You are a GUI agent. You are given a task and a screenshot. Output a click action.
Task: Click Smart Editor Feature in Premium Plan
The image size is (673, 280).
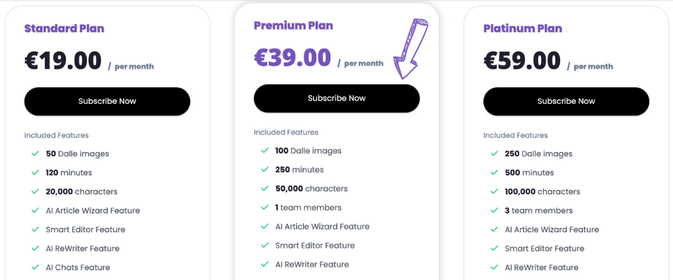[x=315, y=245]
